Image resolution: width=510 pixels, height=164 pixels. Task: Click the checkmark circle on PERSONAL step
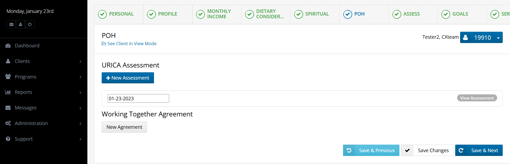pos(102,14)
